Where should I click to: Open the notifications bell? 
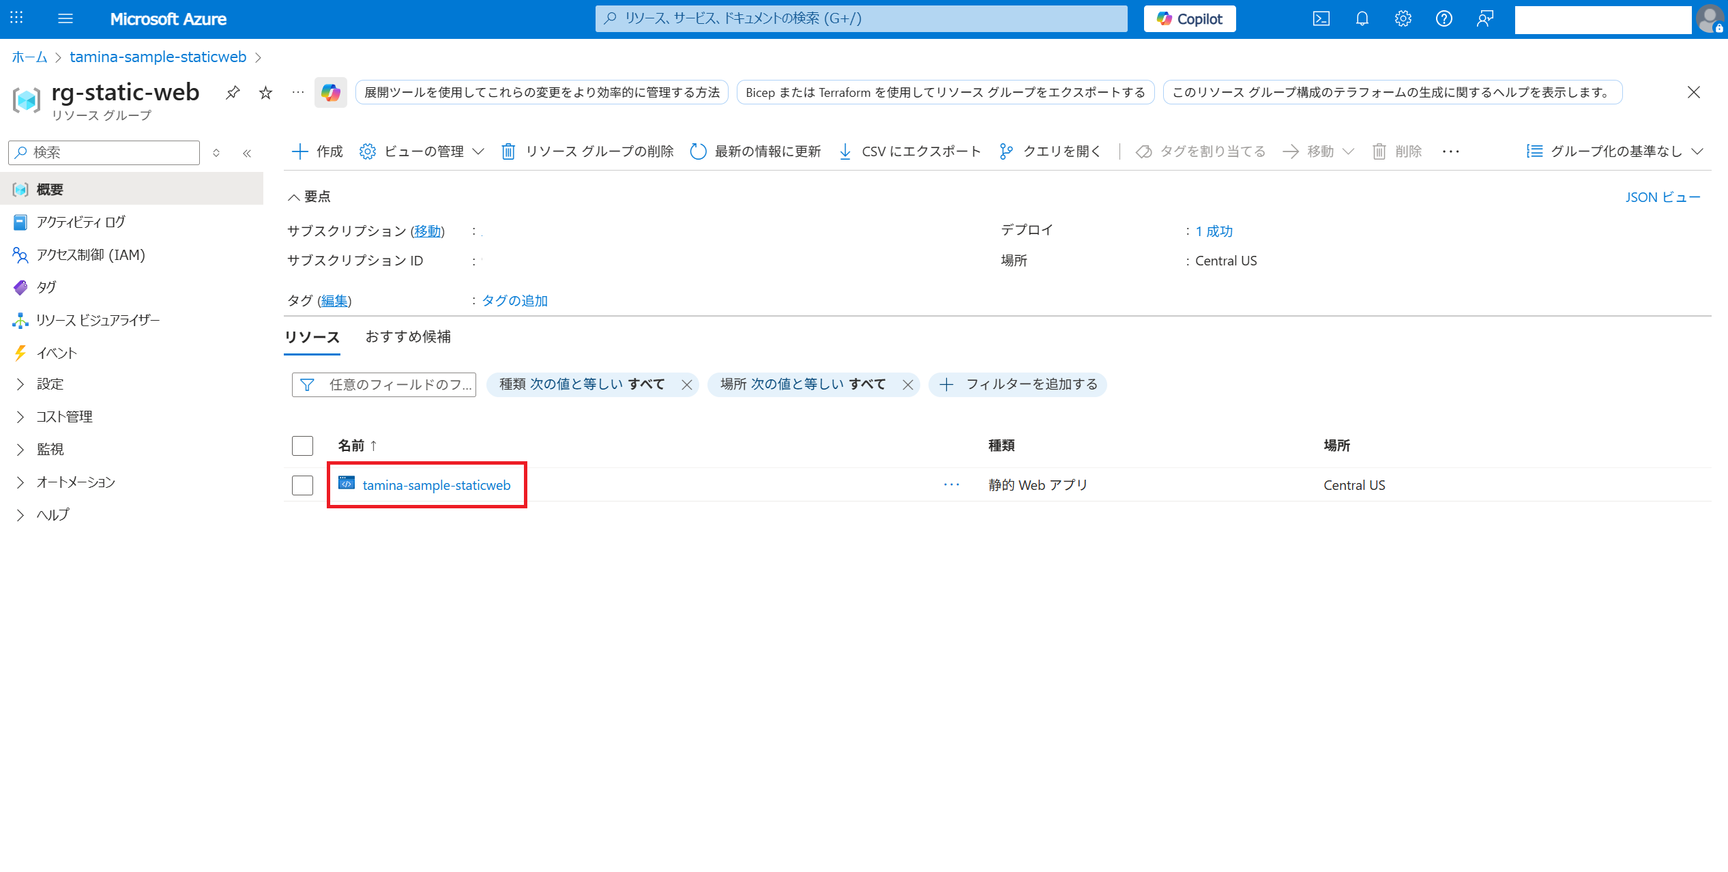(x=1362, y=18)
